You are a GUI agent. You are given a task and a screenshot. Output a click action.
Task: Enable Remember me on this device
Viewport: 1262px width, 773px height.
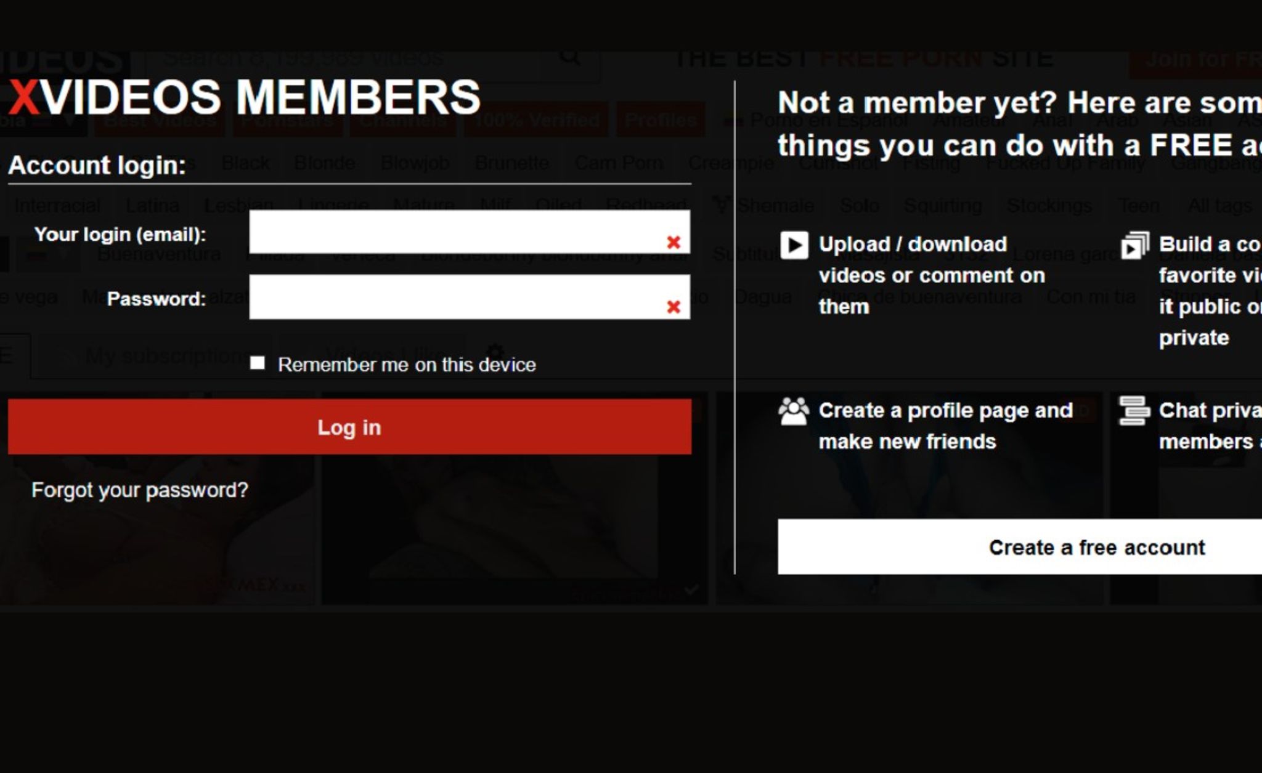[258, 364]
